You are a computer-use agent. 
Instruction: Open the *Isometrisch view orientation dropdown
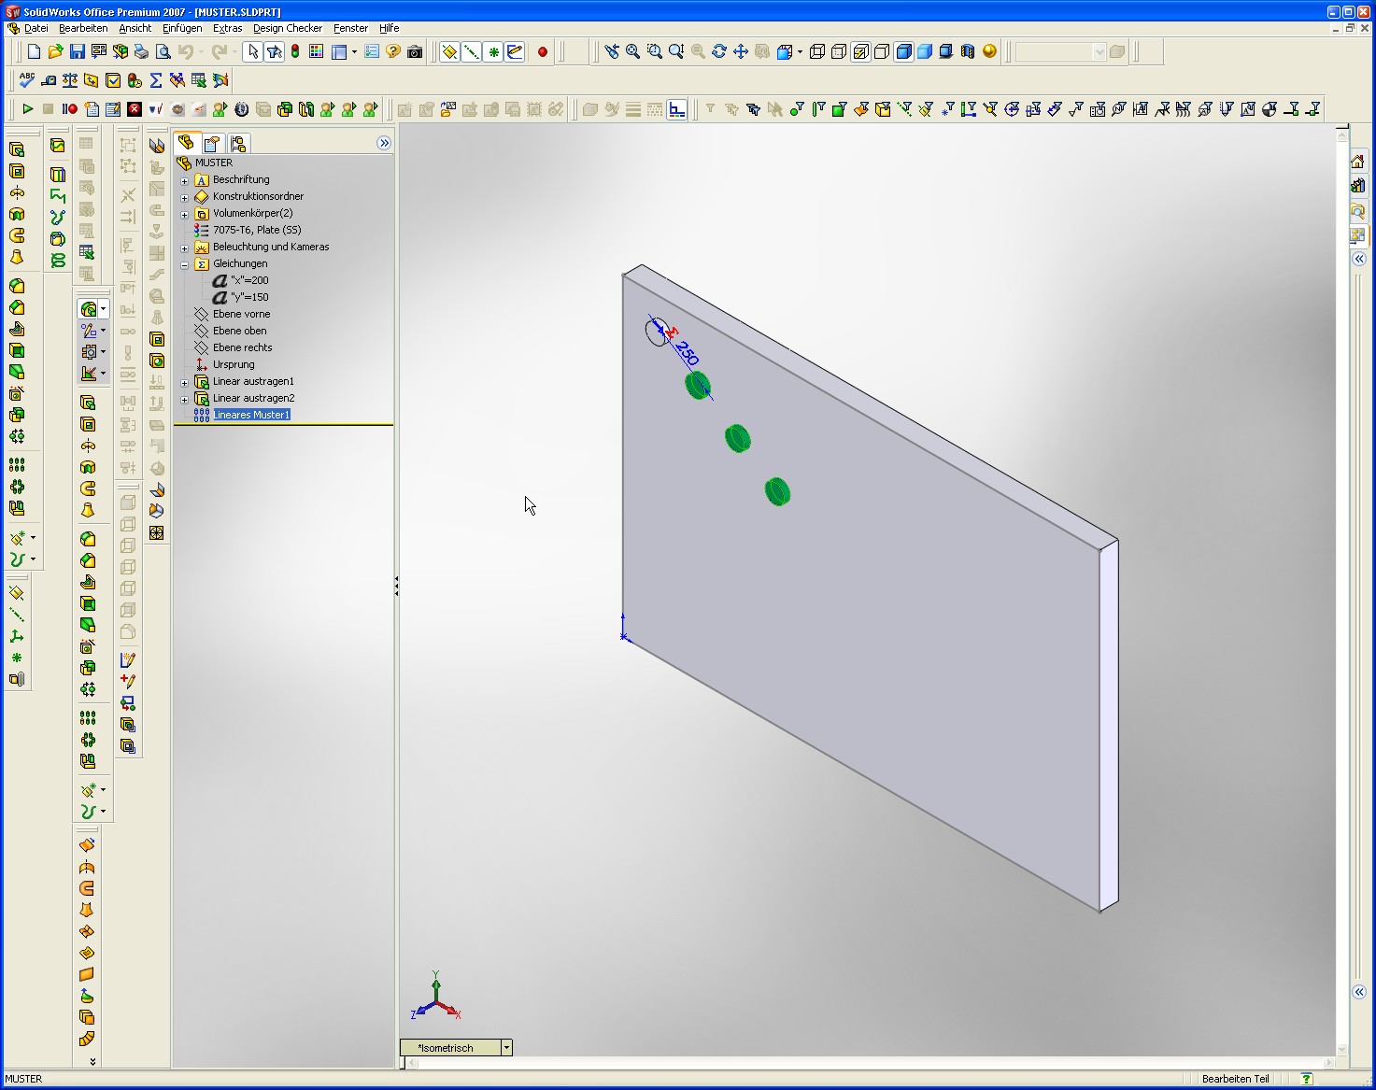point(506,1048)
